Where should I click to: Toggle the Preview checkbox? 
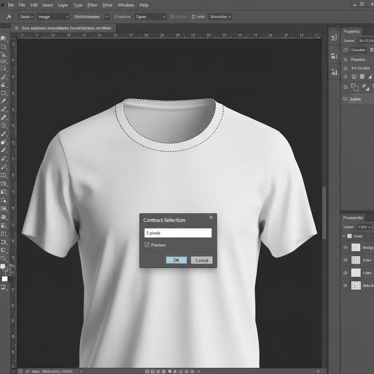click(x=147, y=245)
